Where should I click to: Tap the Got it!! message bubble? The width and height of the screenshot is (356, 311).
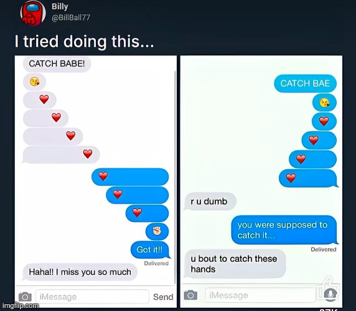[x=150, y=250]
